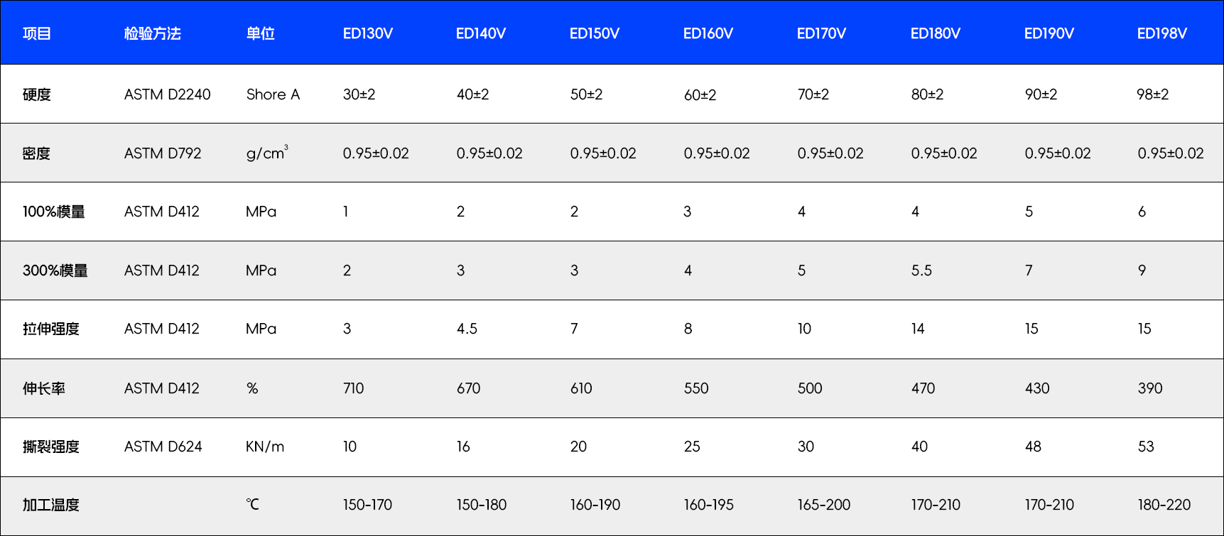Image resolution: width=1224 pixels, height=536 pixels.
Task: Select the Shore A unit cell
Action: click(273, 94)
